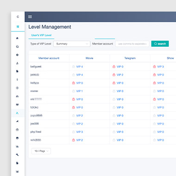Open the sidebar icon directly below the teal one
Viewport: 176px width, 176px height.
pos(17,121)
